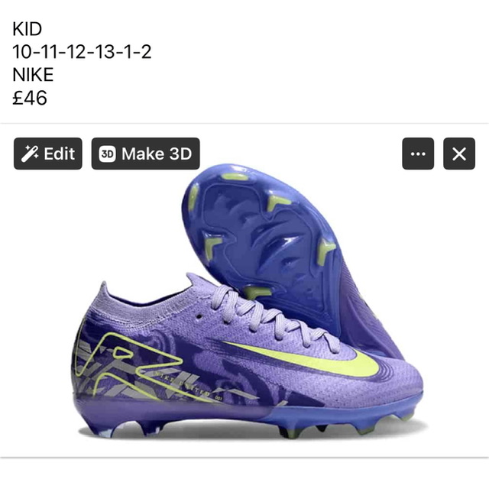The width and height of the screenshot is (489, 479).
Task: Remove the photo with the X button
Action: [459, 154]
